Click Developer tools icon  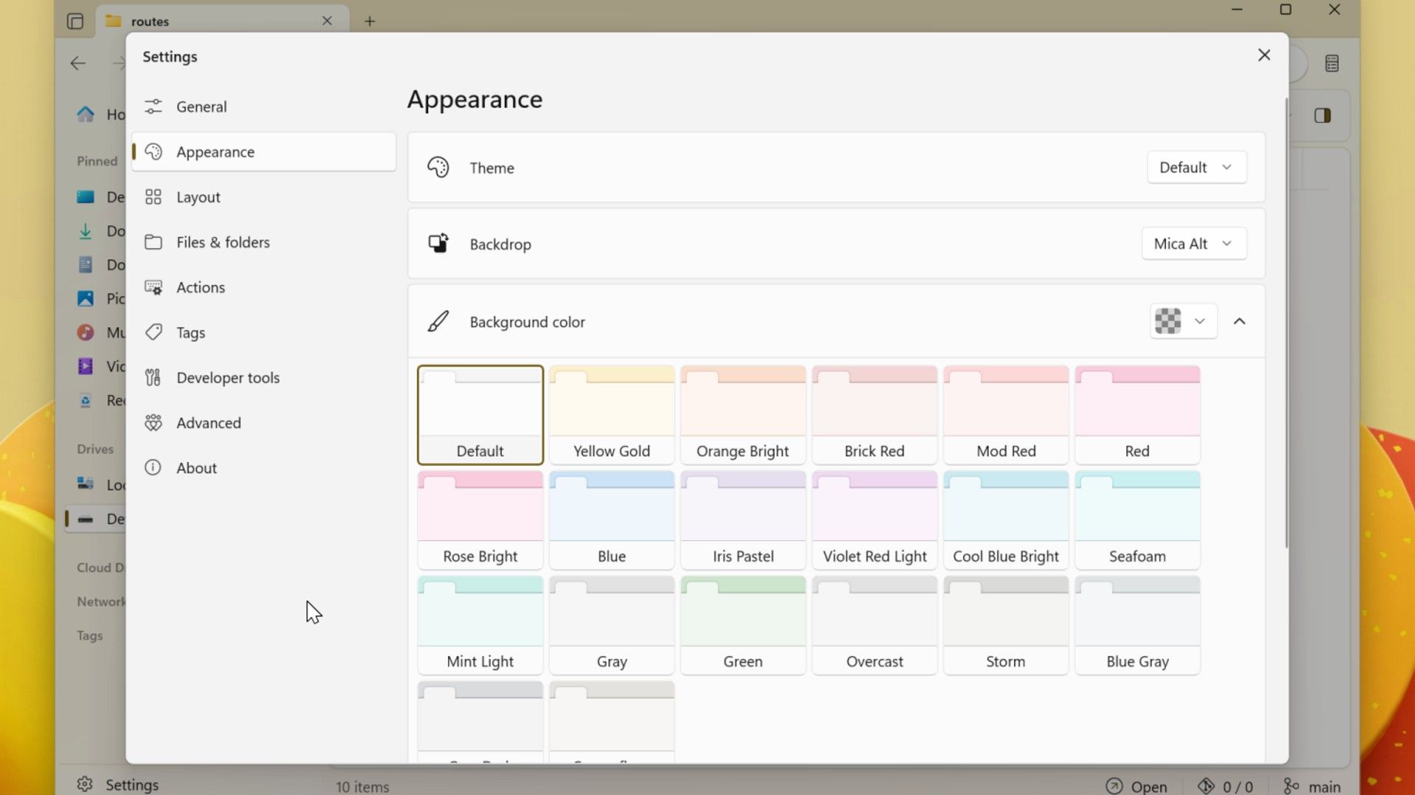pyautogui.click(x=153, y=378)
